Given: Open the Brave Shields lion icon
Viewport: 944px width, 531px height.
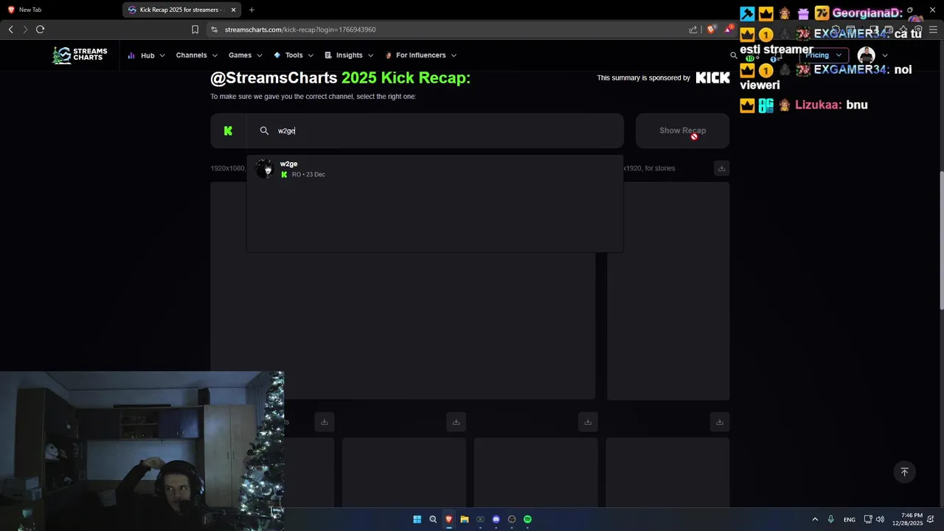Looking at the screenshot, I should [x=711, y=29].
